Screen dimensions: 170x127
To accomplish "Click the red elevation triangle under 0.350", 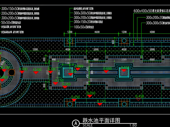I will (65, 87).
